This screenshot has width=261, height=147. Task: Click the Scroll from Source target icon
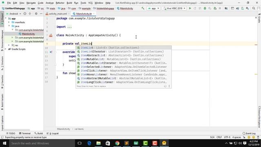[25, 13]
